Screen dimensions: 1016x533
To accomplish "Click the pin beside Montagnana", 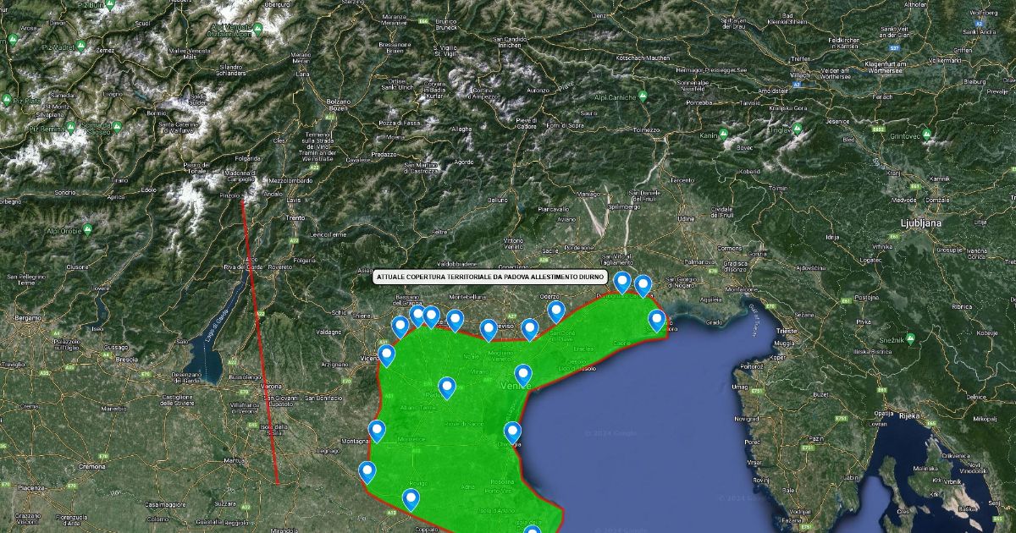I will (378, 431).
